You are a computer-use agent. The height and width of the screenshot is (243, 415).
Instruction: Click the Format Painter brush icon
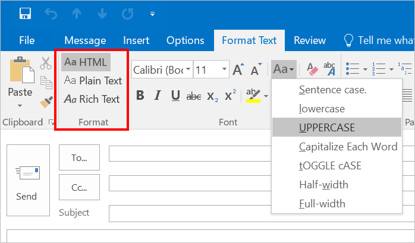(46, 102)
